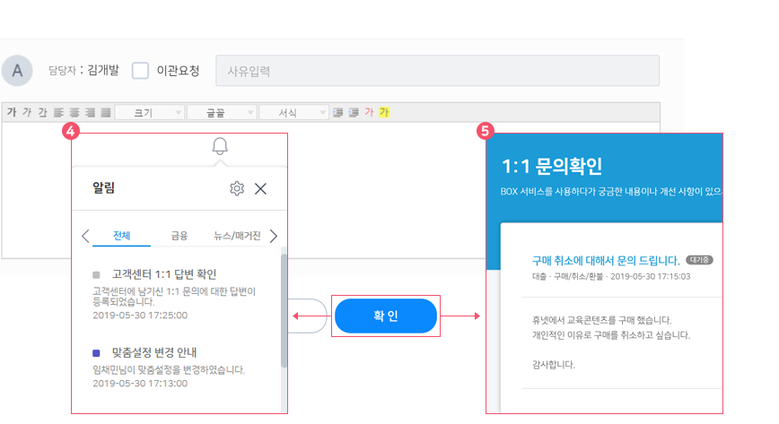Check the 이관요청 checkbox

140,71
